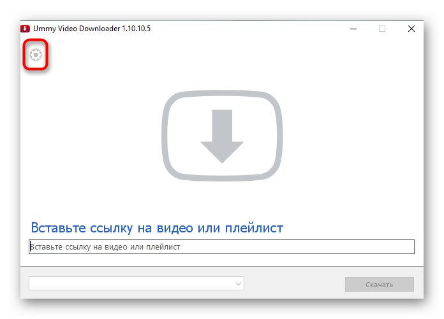Close the Ummy Video Downloader window
The height and width of the screenshot is (319, 444).
(x=411, y=29)
